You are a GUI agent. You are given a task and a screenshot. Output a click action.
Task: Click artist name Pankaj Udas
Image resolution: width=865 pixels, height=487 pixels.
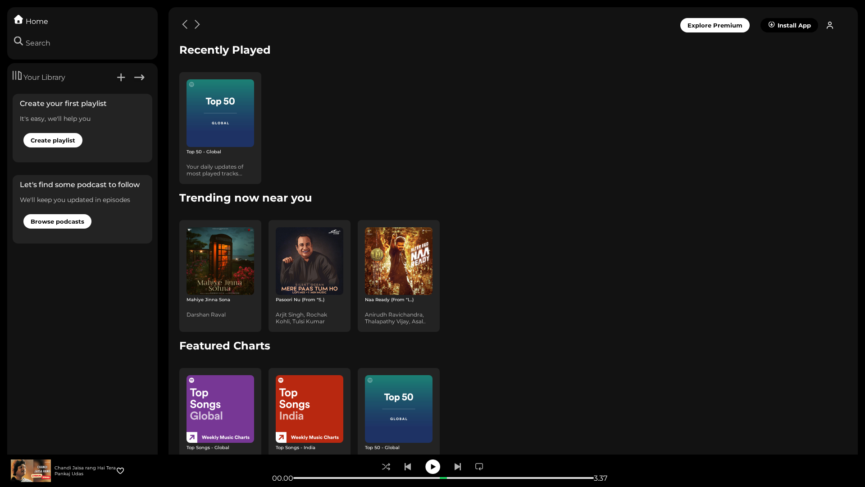pos(69,473)
